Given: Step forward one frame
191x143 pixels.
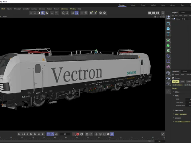Looking at the screenshot, I should [35, 134].
